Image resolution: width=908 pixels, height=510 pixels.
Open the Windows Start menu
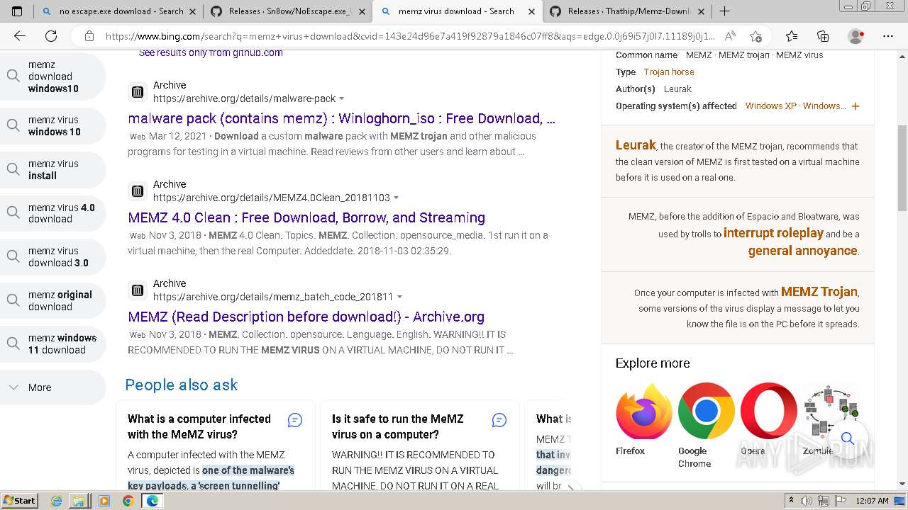click(x=20, y=501)
